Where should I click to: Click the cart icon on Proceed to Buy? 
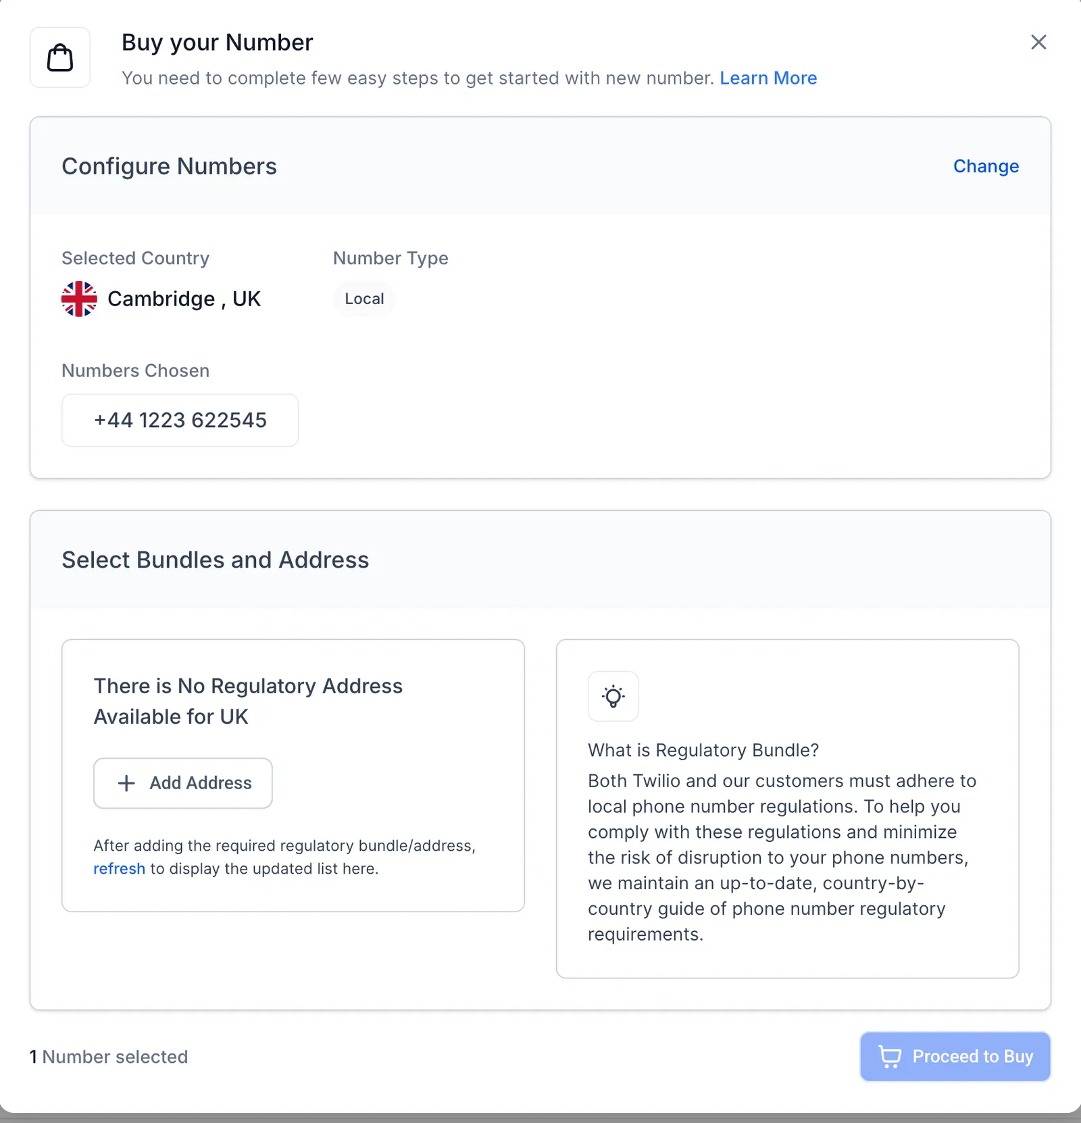pyautogui.click(x=890, y=1057)
